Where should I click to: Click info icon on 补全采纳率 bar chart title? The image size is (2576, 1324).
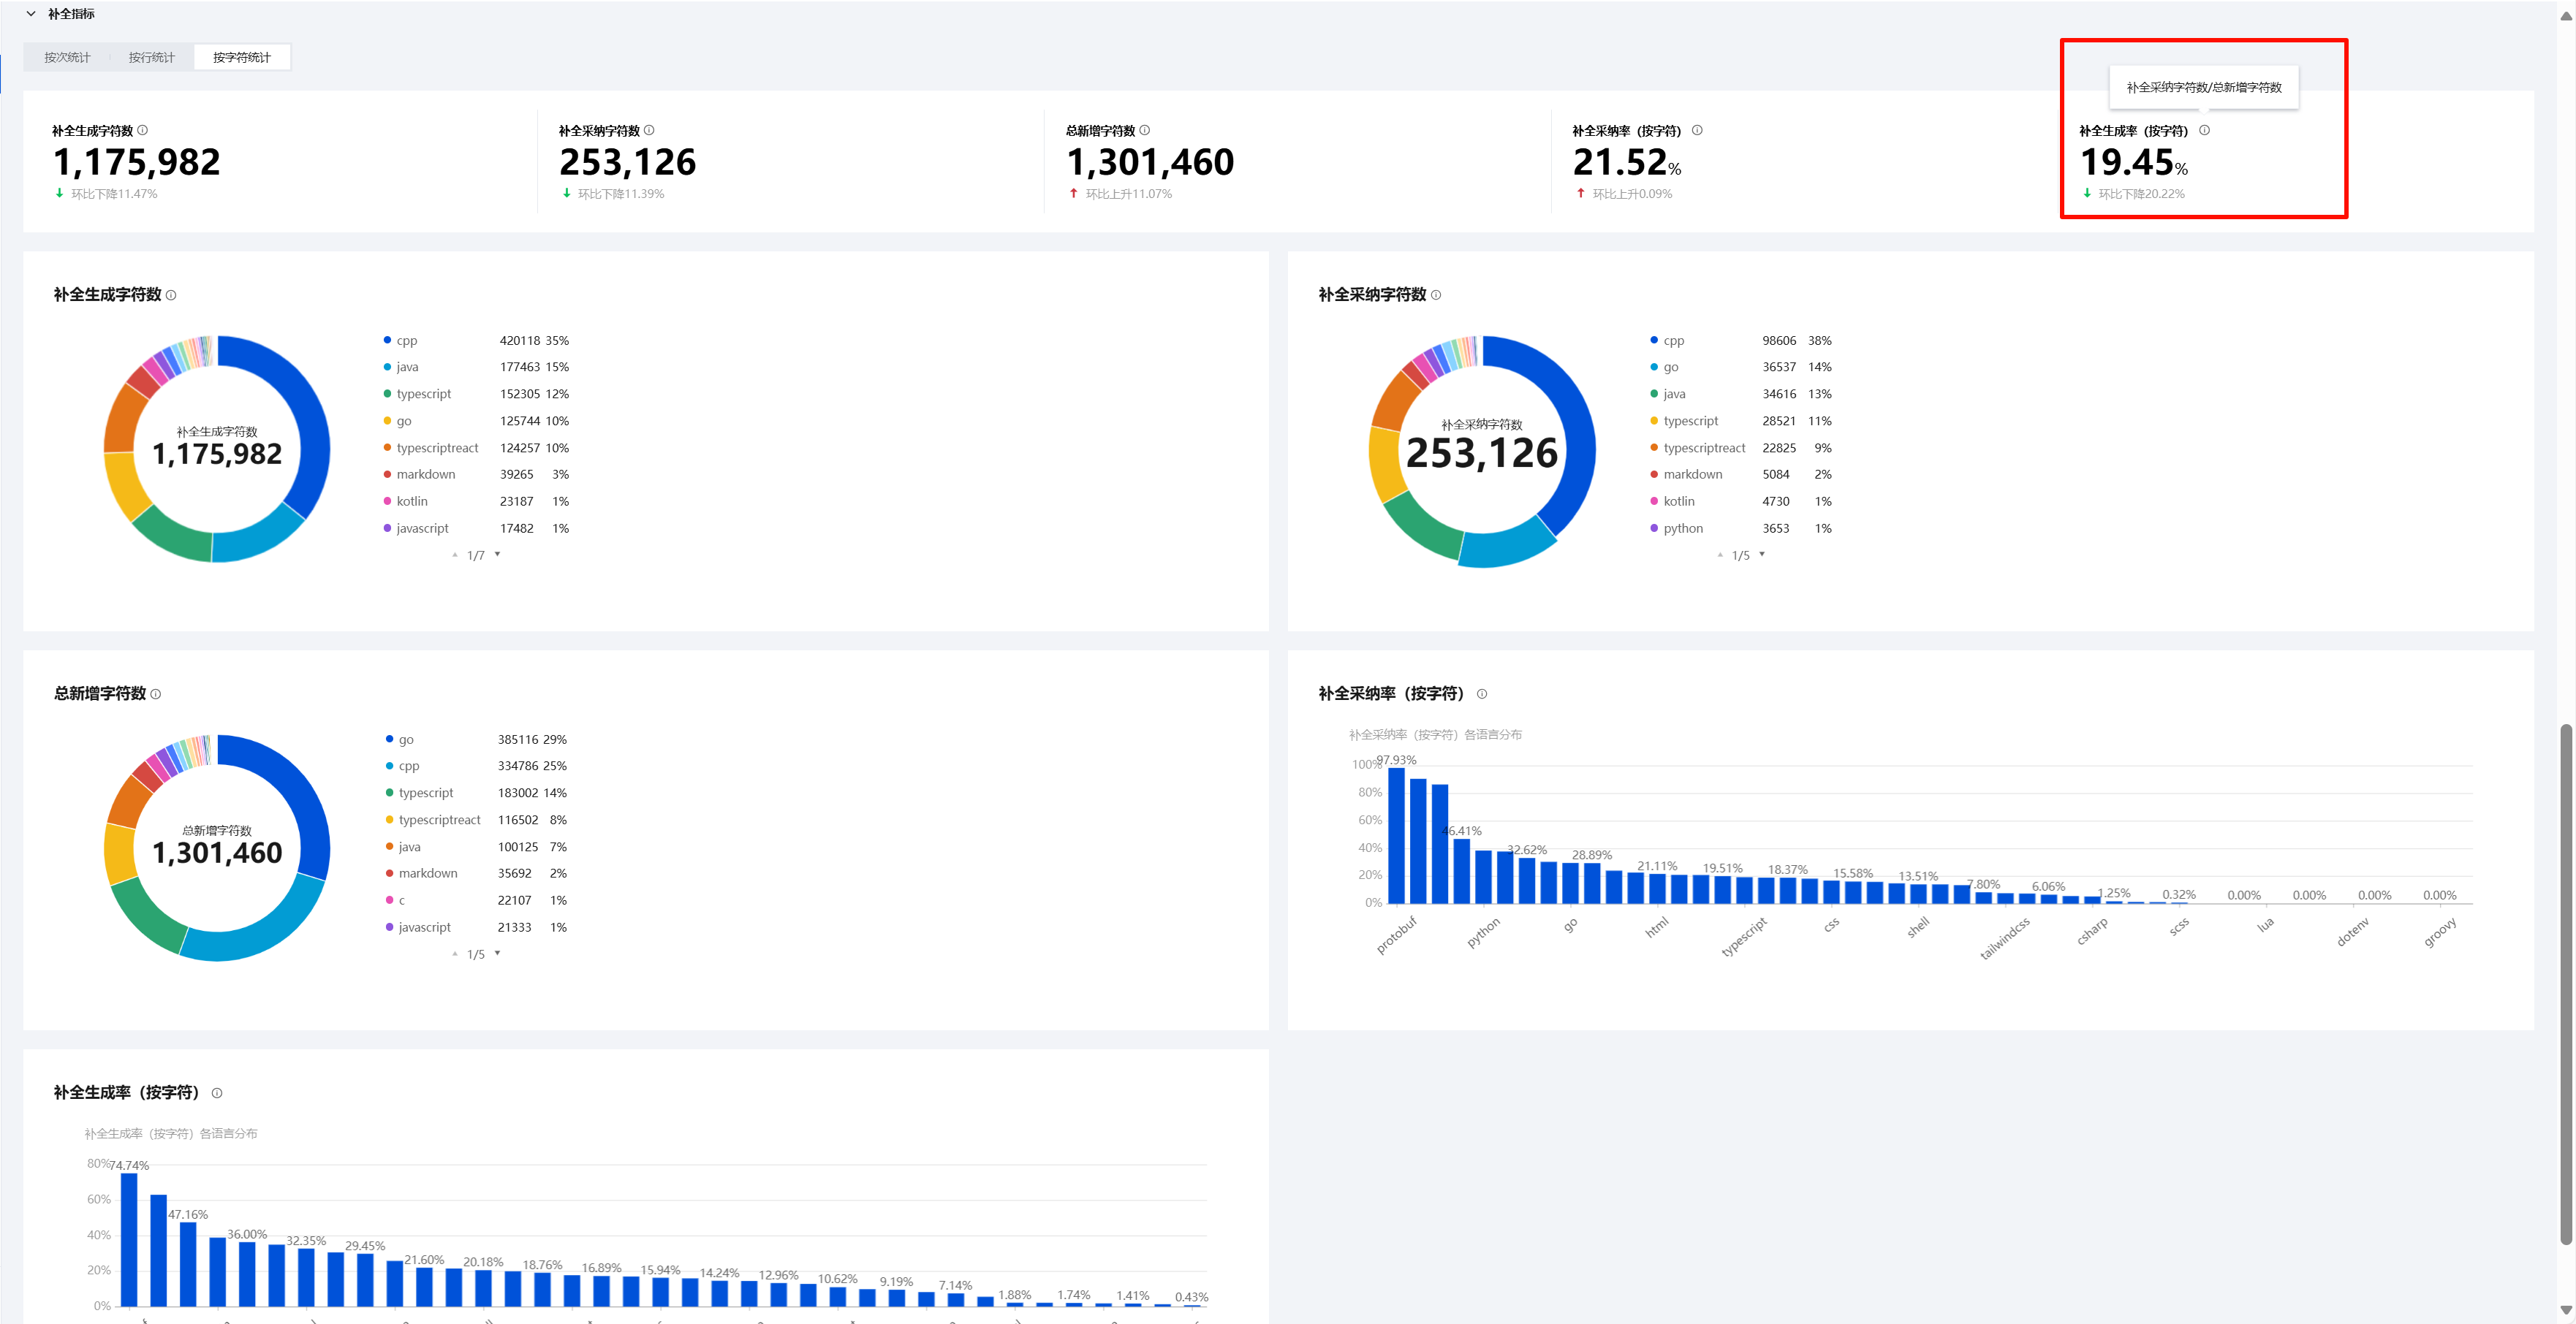[x=1482, y=693]
